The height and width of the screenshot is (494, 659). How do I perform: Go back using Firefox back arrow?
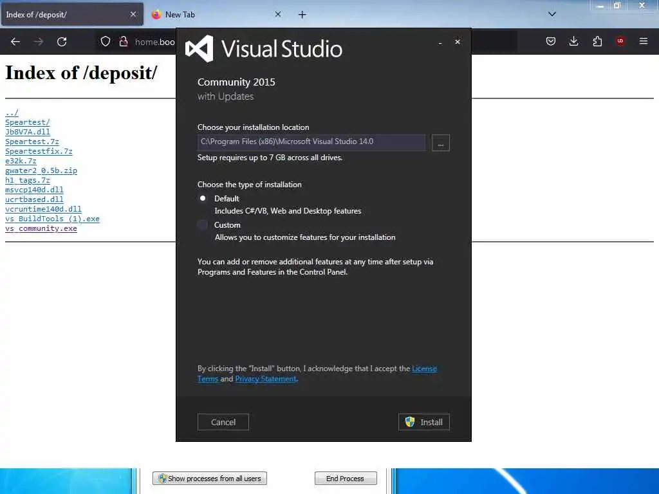pyautogui.click(x=15, y=42)
